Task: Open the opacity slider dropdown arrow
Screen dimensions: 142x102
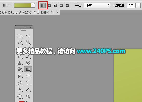Action: coord(138,5)
